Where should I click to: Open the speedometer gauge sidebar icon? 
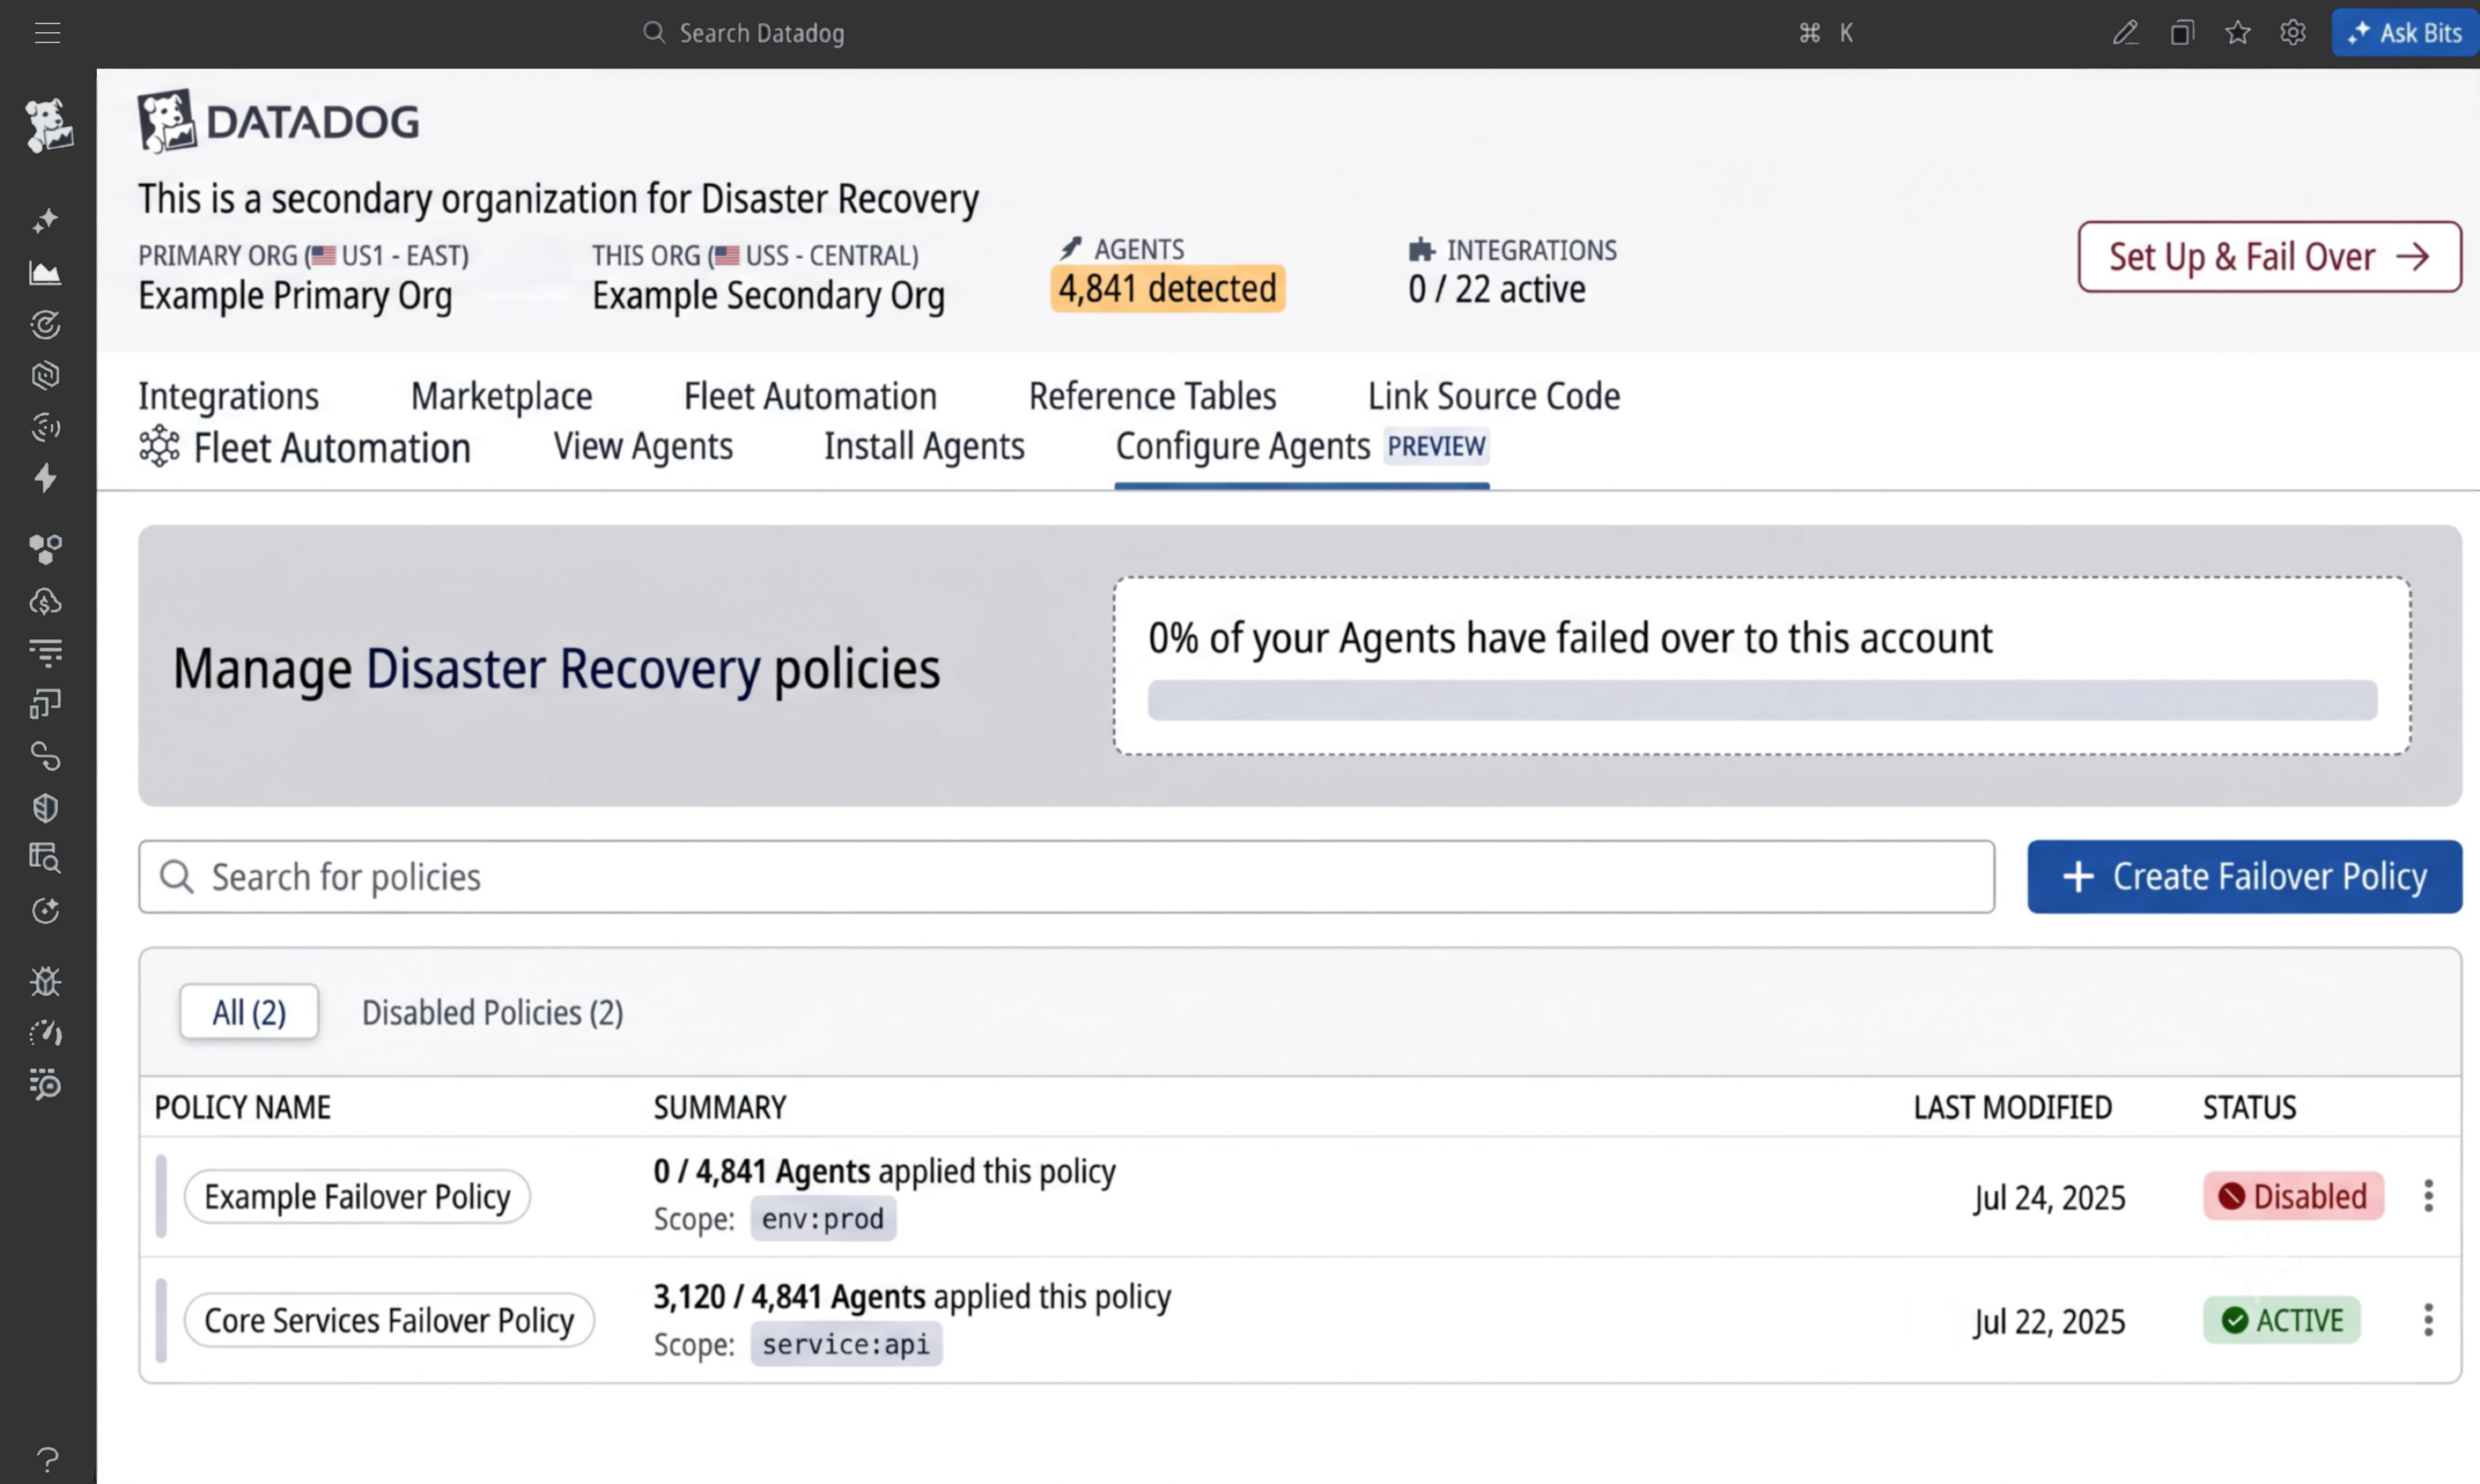(45, 1033)
